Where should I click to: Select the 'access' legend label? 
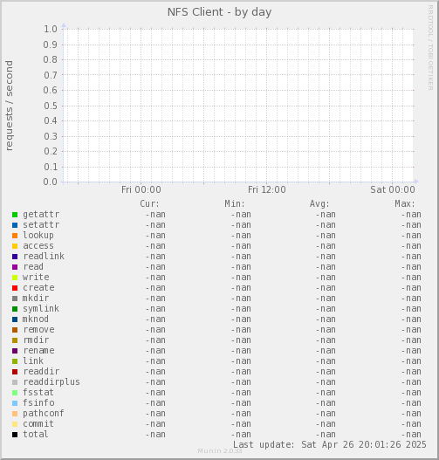[x=38, y=246]
